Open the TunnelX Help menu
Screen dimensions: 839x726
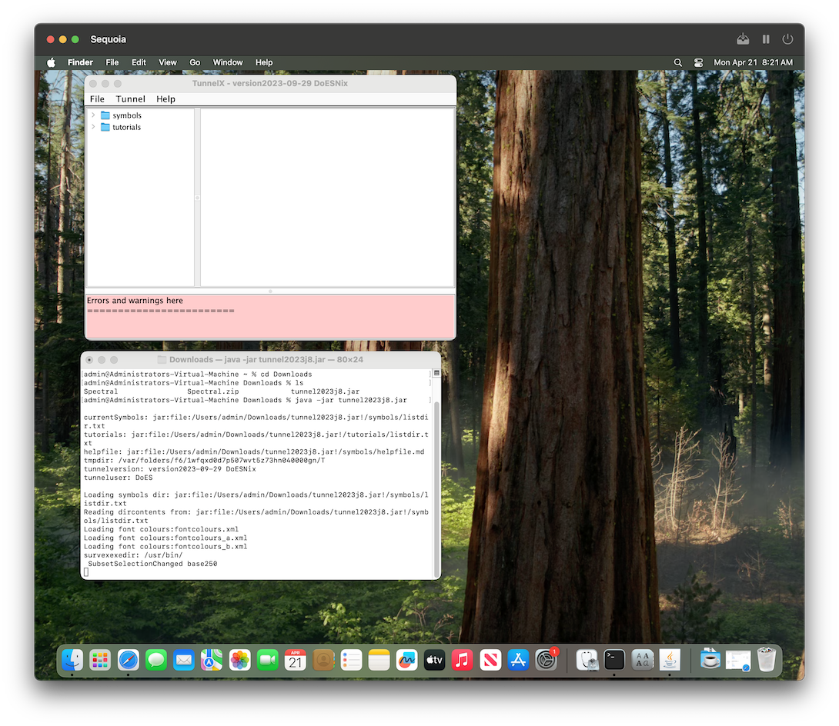165,98
